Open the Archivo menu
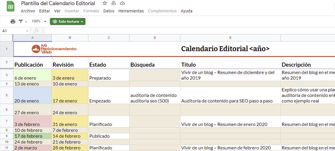This screenshot has height=151, width=335. pyautogui.click(x=28, y=11)
